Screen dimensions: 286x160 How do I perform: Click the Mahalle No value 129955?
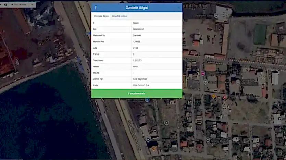[x=137, y=42]
